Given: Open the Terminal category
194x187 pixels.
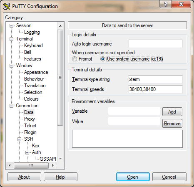Looking at the screenshot, I should point(25,39).
